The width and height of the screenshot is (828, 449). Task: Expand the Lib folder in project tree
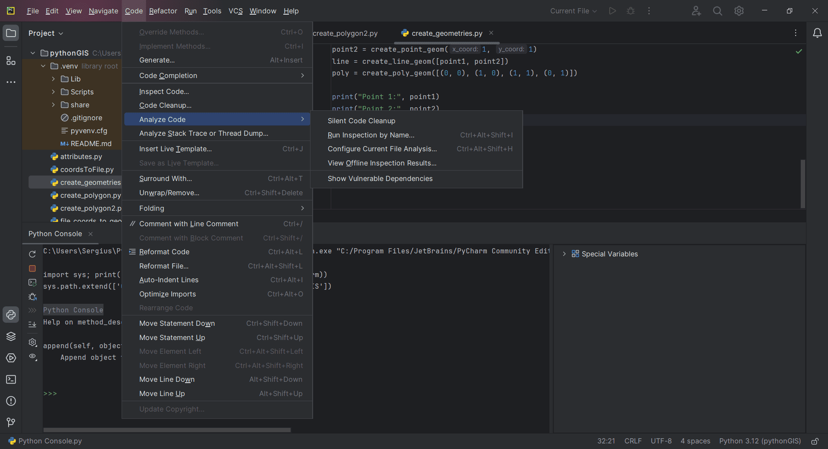(x=53, y=79)
